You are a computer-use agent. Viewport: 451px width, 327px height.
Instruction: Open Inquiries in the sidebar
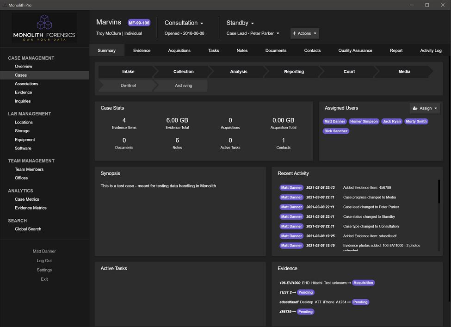tap(23, 101)
